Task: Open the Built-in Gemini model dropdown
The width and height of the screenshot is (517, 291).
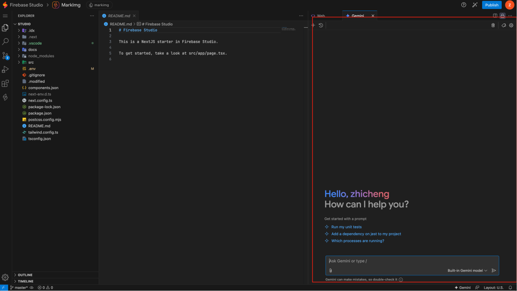Action: tap(466, 270)
